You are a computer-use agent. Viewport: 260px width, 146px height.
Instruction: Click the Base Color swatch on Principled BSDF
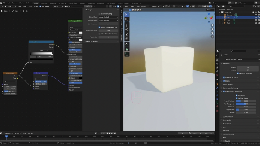tap(80, 33)
